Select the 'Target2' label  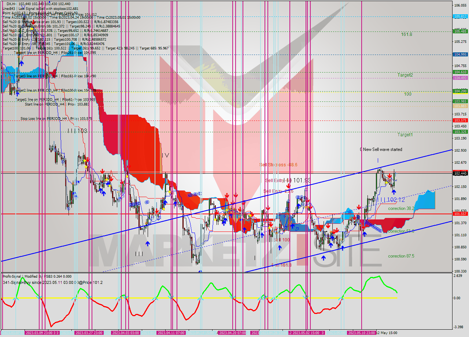[x=405, y=75]
